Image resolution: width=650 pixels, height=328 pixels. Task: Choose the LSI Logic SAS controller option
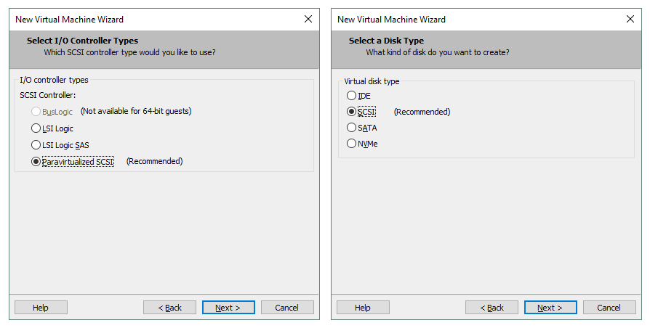click(36, 145)
